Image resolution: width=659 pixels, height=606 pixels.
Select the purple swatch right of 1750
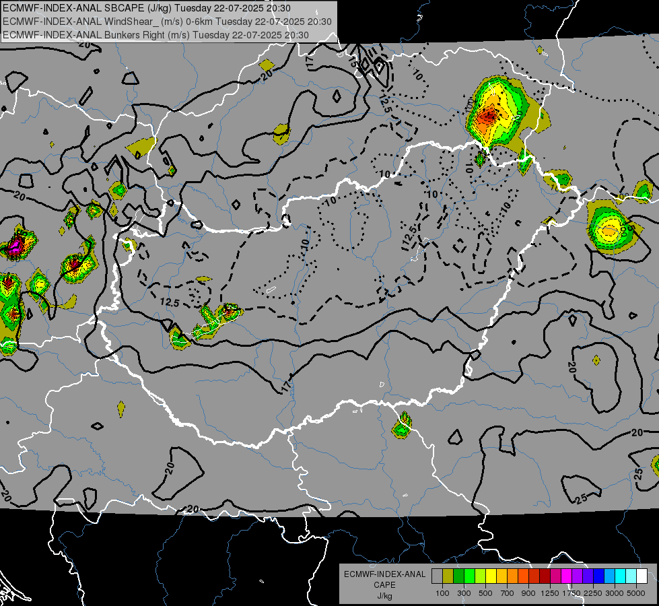(x=578, y=576)
